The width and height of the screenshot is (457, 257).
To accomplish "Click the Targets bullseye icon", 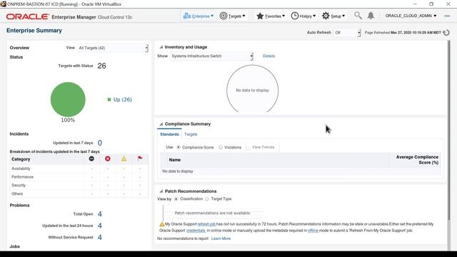I will coord(224,16).
